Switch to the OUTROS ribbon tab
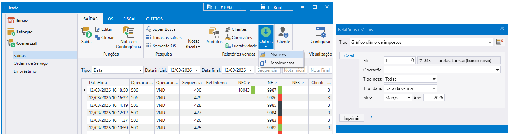This screenshot has height=134, width=510. coord(154,19)
